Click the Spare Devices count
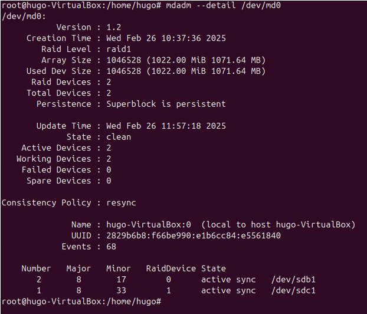The image size is (367, 314). tap(109, 181)
